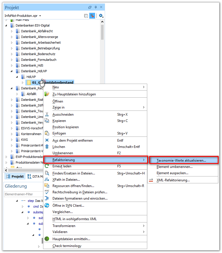Choose Element umbenennen... from Refaktorierung submenu

[174, 167]
